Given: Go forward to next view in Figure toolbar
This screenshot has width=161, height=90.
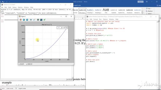Looking at the screenshot, I should [x=27, y=20].
